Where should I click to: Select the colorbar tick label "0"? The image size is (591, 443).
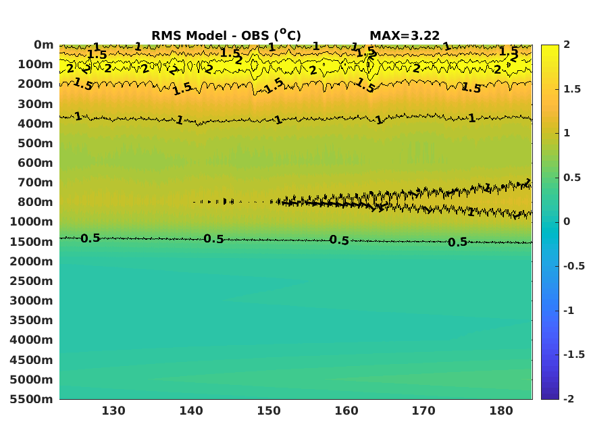[567, 222]
